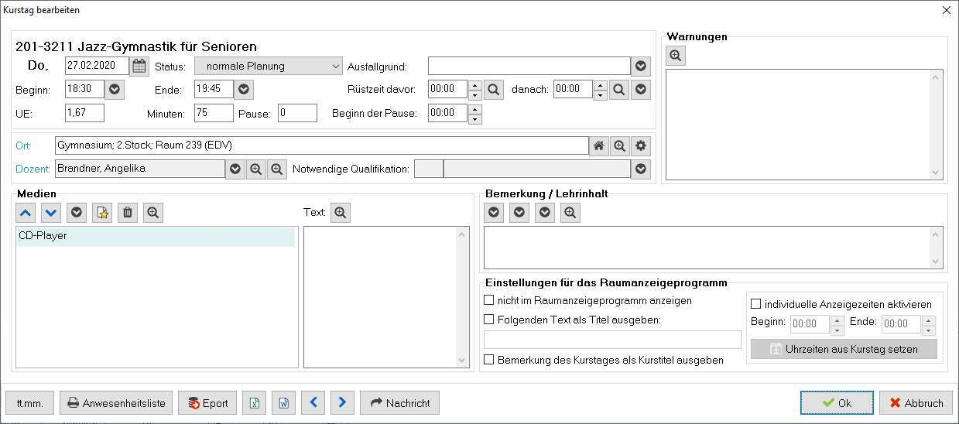Zoom the Warnungen panel with magnifier
This screenshot has width=959, height=424.
676,56
